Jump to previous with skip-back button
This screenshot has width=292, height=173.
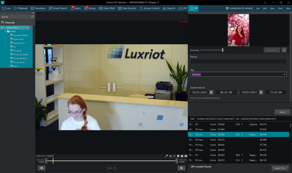pyautogui.click(x=42, y=168)
